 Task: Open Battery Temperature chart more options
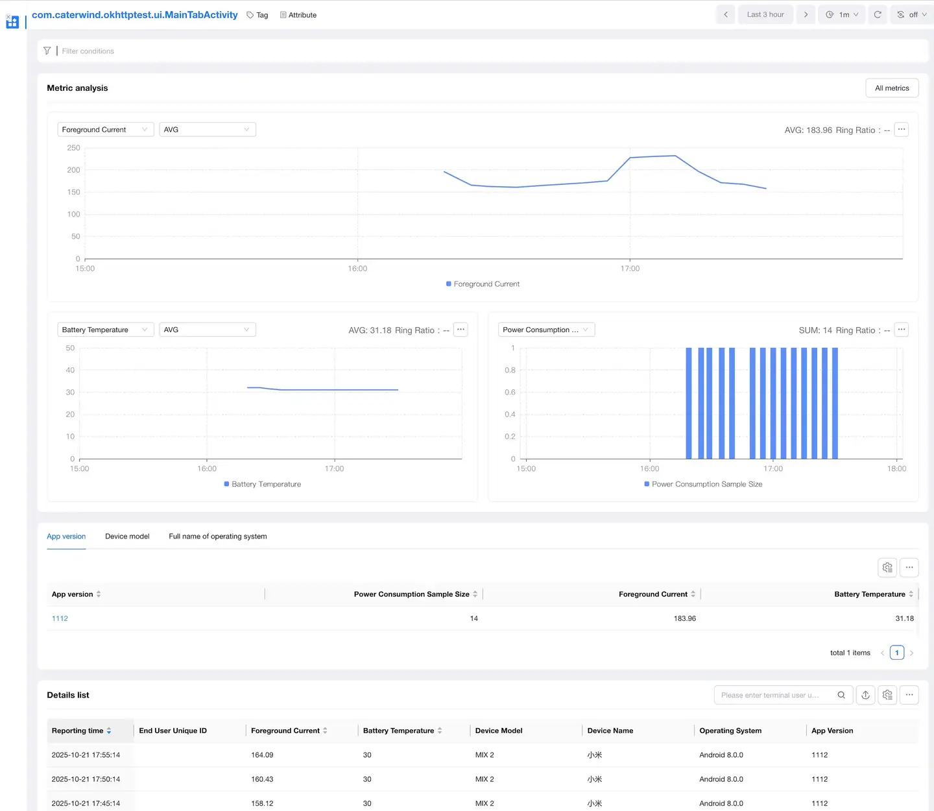[x=461, y=330]
